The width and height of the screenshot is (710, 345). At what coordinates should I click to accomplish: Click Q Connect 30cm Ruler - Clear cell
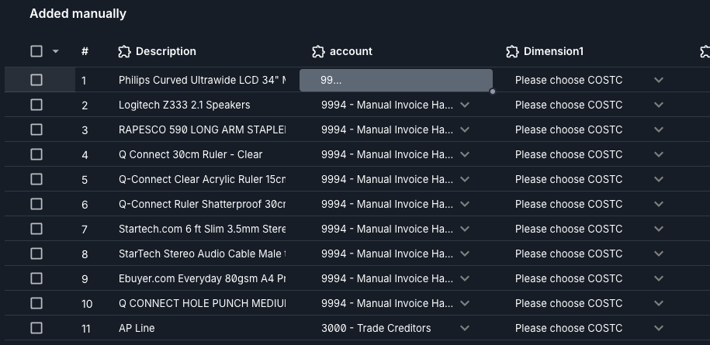pos(190,154)
